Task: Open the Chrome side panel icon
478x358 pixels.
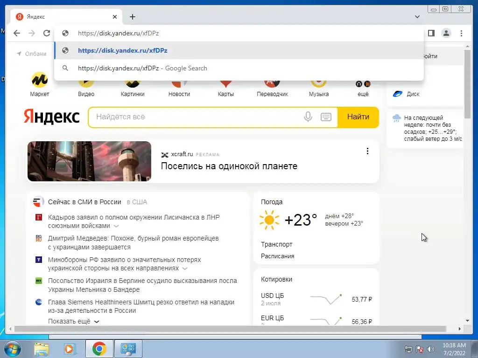Action: tap(431, 33)
